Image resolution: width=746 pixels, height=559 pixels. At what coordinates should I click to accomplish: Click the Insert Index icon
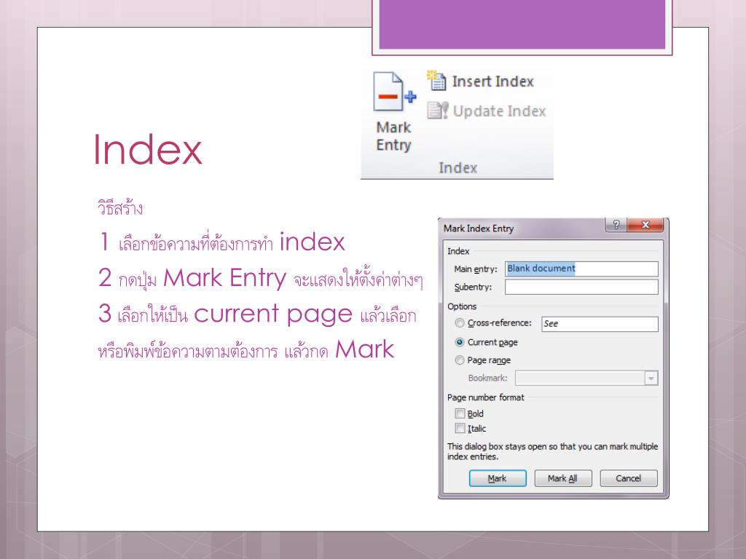point(437,81)
